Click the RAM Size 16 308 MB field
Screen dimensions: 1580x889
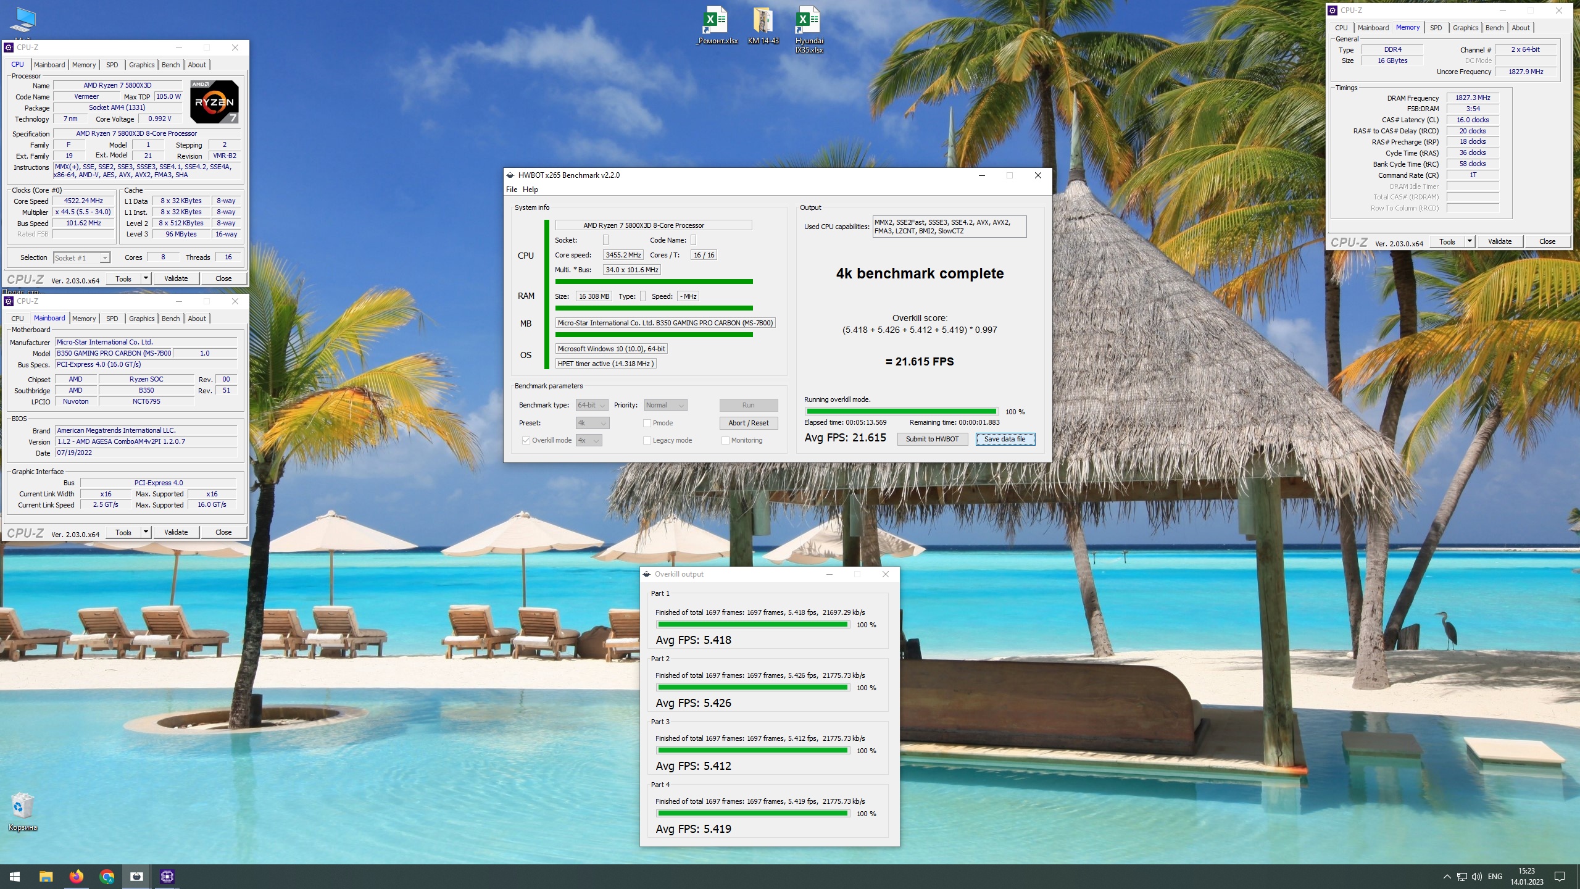point(594,296)
